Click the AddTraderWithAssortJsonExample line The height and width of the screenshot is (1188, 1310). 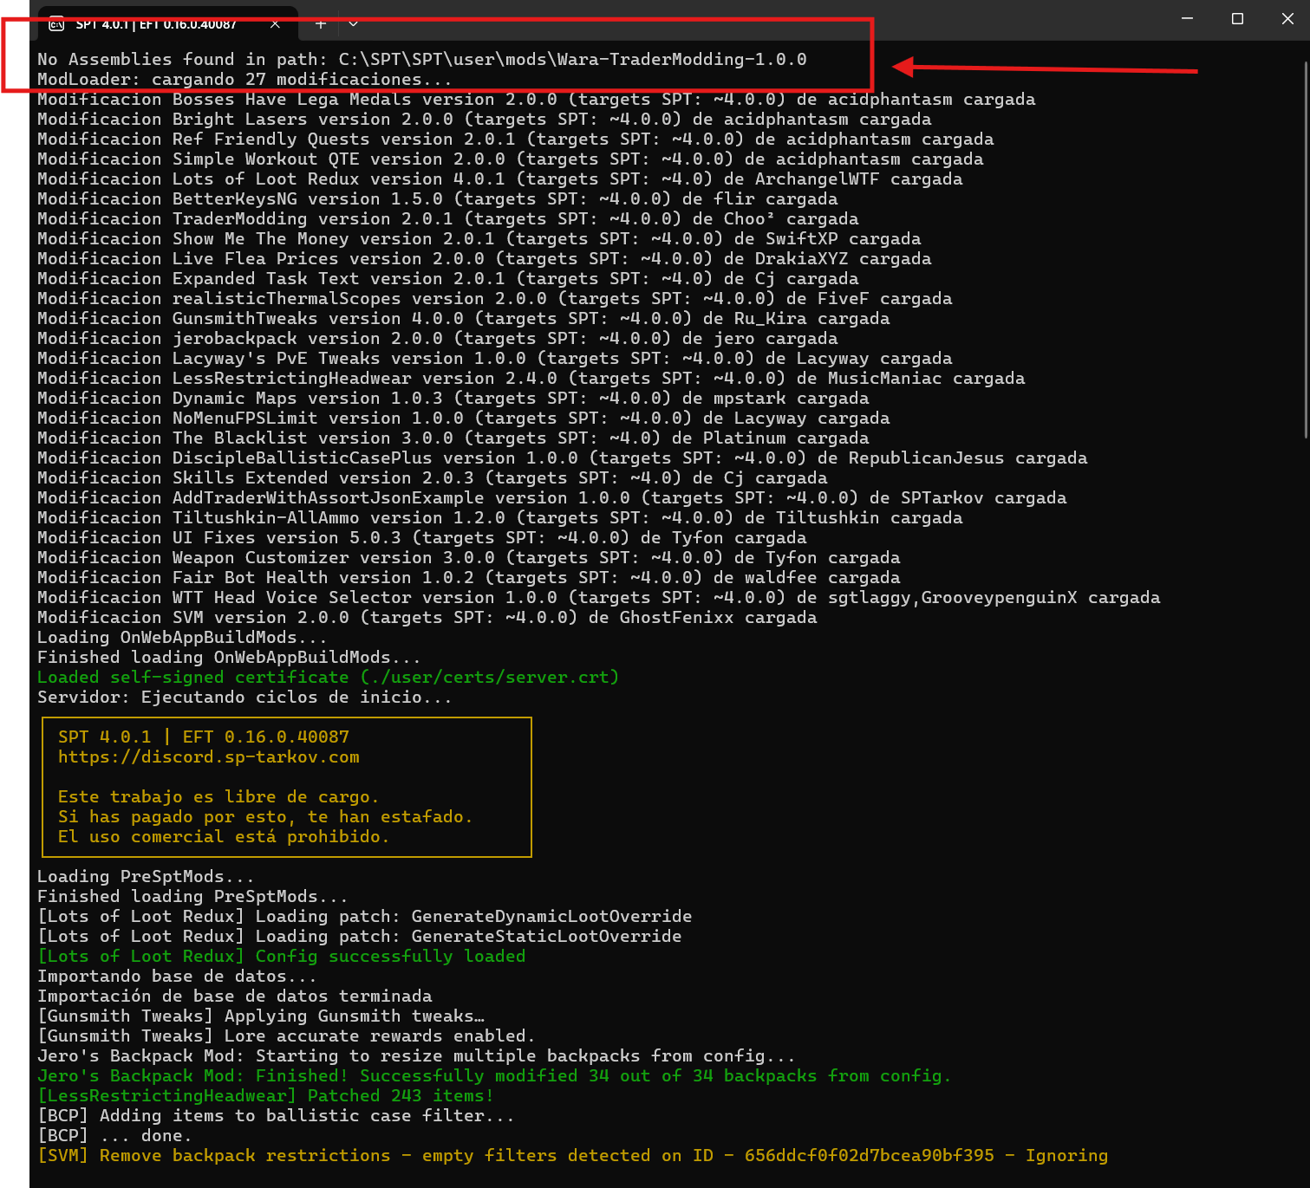pos(551,497)
